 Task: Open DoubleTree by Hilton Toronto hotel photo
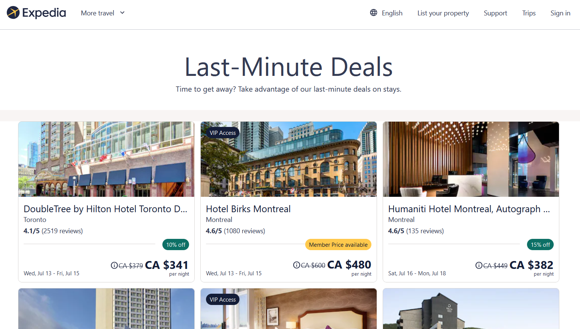106,159
